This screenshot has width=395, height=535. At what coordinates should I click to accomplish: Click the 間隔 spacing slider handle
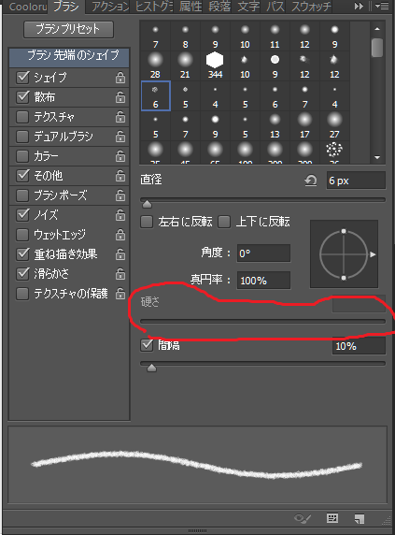(x=151, y=368)
